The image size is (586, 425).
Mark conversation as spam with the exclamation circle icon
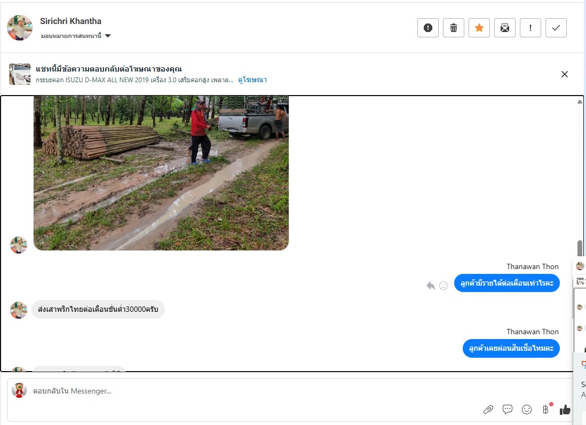pyautogui.click(x=428, y=28)
